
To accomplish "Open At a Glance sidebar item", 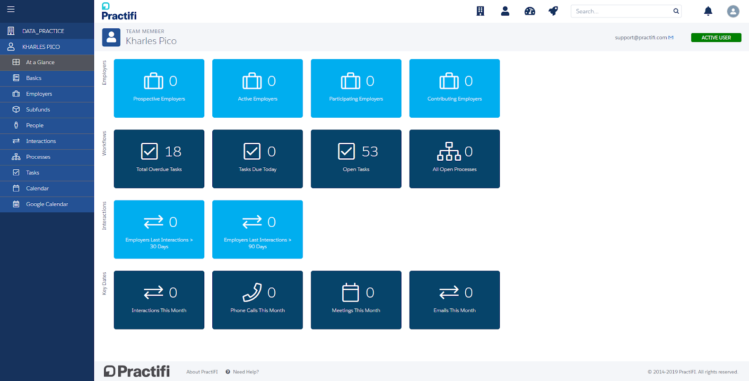I will 47,62.
